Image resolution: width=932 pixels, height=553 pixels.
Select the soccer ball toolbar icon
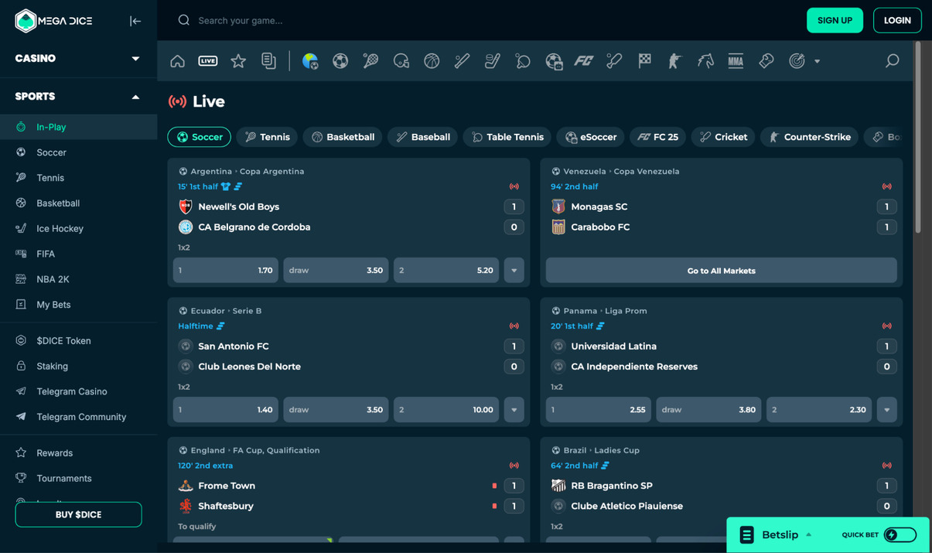340,61
